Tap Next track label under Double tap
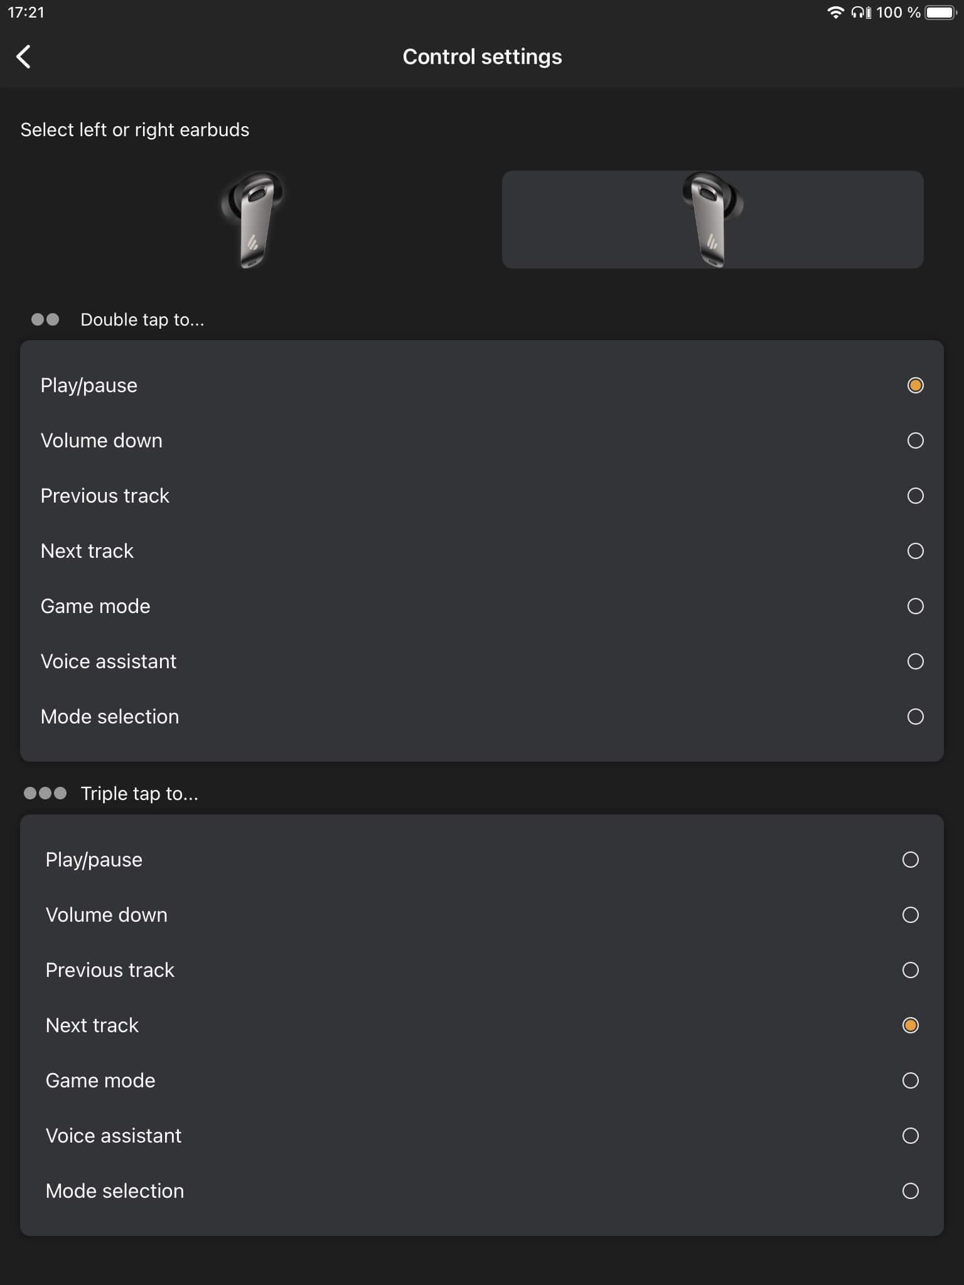The width and height of the screenshot is (964, 1285). [87, 551]
